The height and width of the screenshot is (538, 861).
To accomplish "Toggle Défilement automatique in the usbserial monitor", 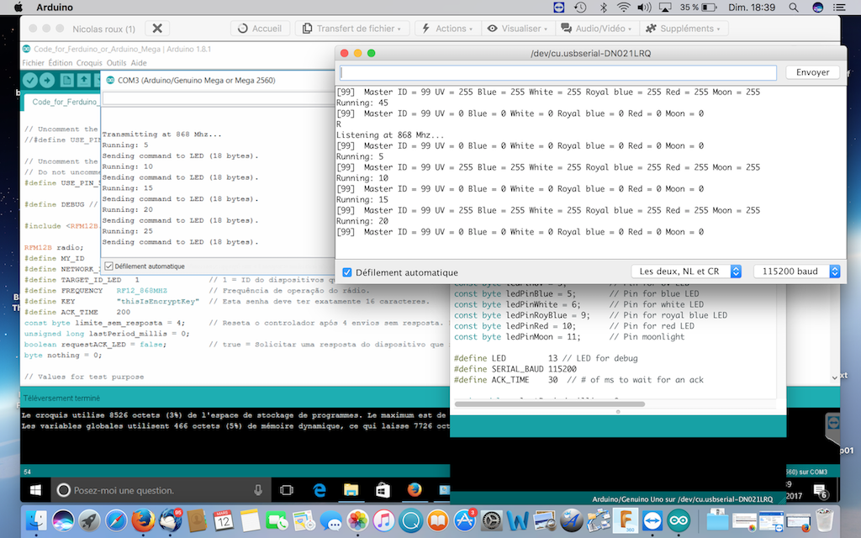I will (348, 272).
